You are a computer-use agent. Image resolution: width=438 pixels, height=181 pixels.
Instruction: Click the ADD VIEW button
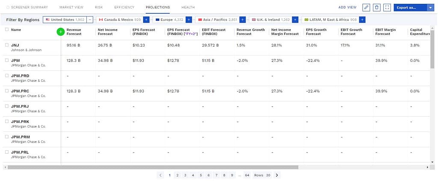coord(347,8)
